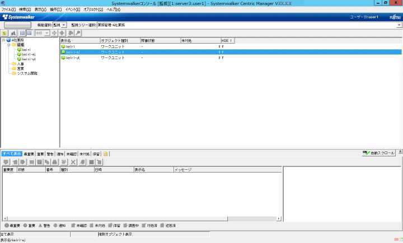
Task: Select the 未対処 event tab
Action: tap(85, 154)
